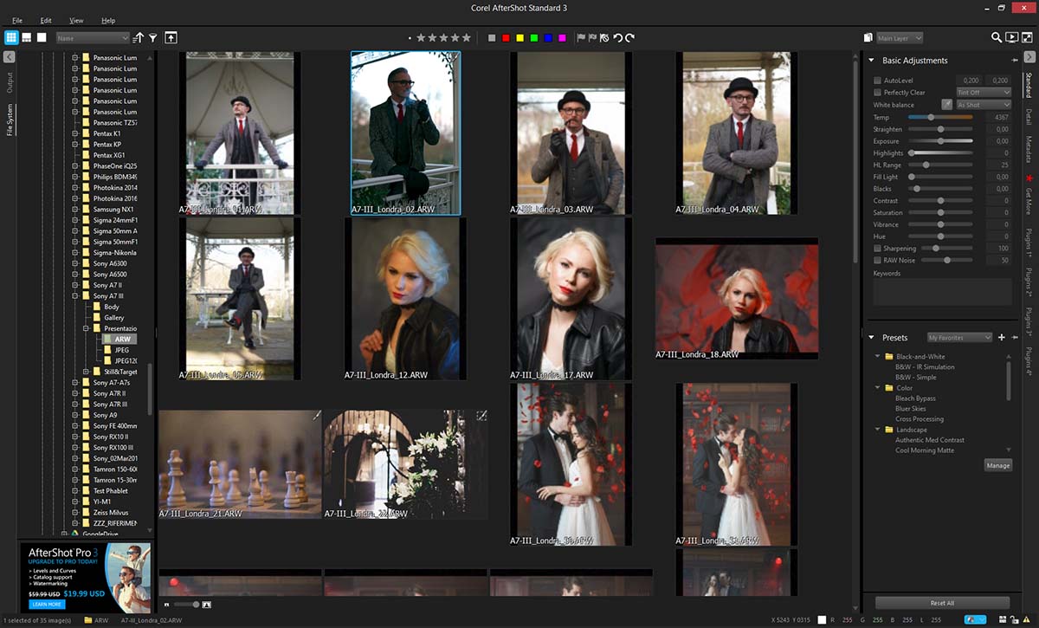1039x628 pixels.
Task: Toggle full screen view icon
Action: point(1026,38)
